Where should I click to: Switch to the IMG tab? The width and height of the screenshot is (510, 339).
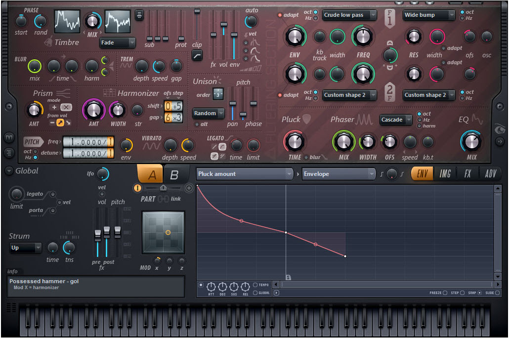pos(445,173)
